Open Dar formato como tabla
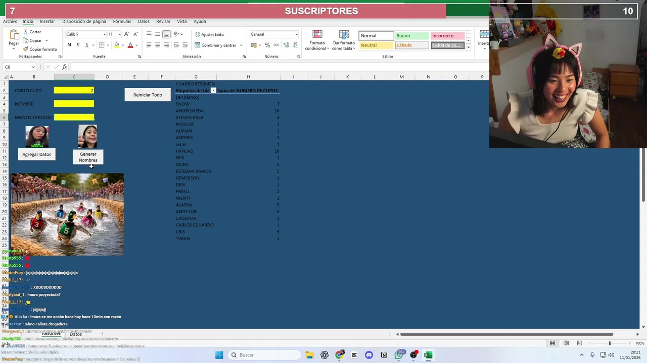 coord(344,40)
